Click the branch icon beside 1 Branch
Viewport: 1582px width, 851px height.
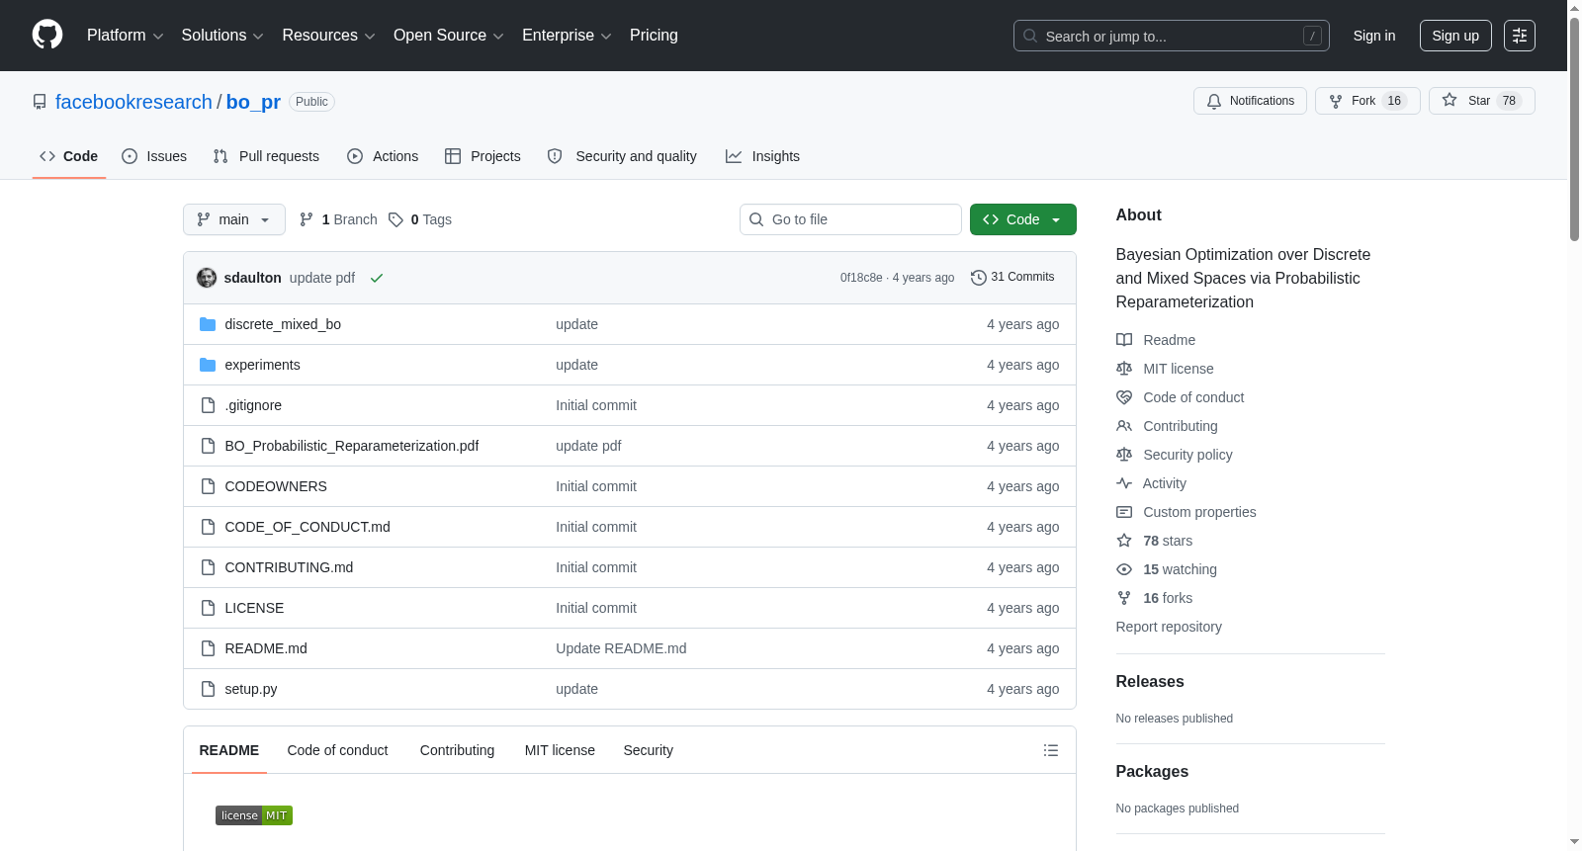[307, 219]
